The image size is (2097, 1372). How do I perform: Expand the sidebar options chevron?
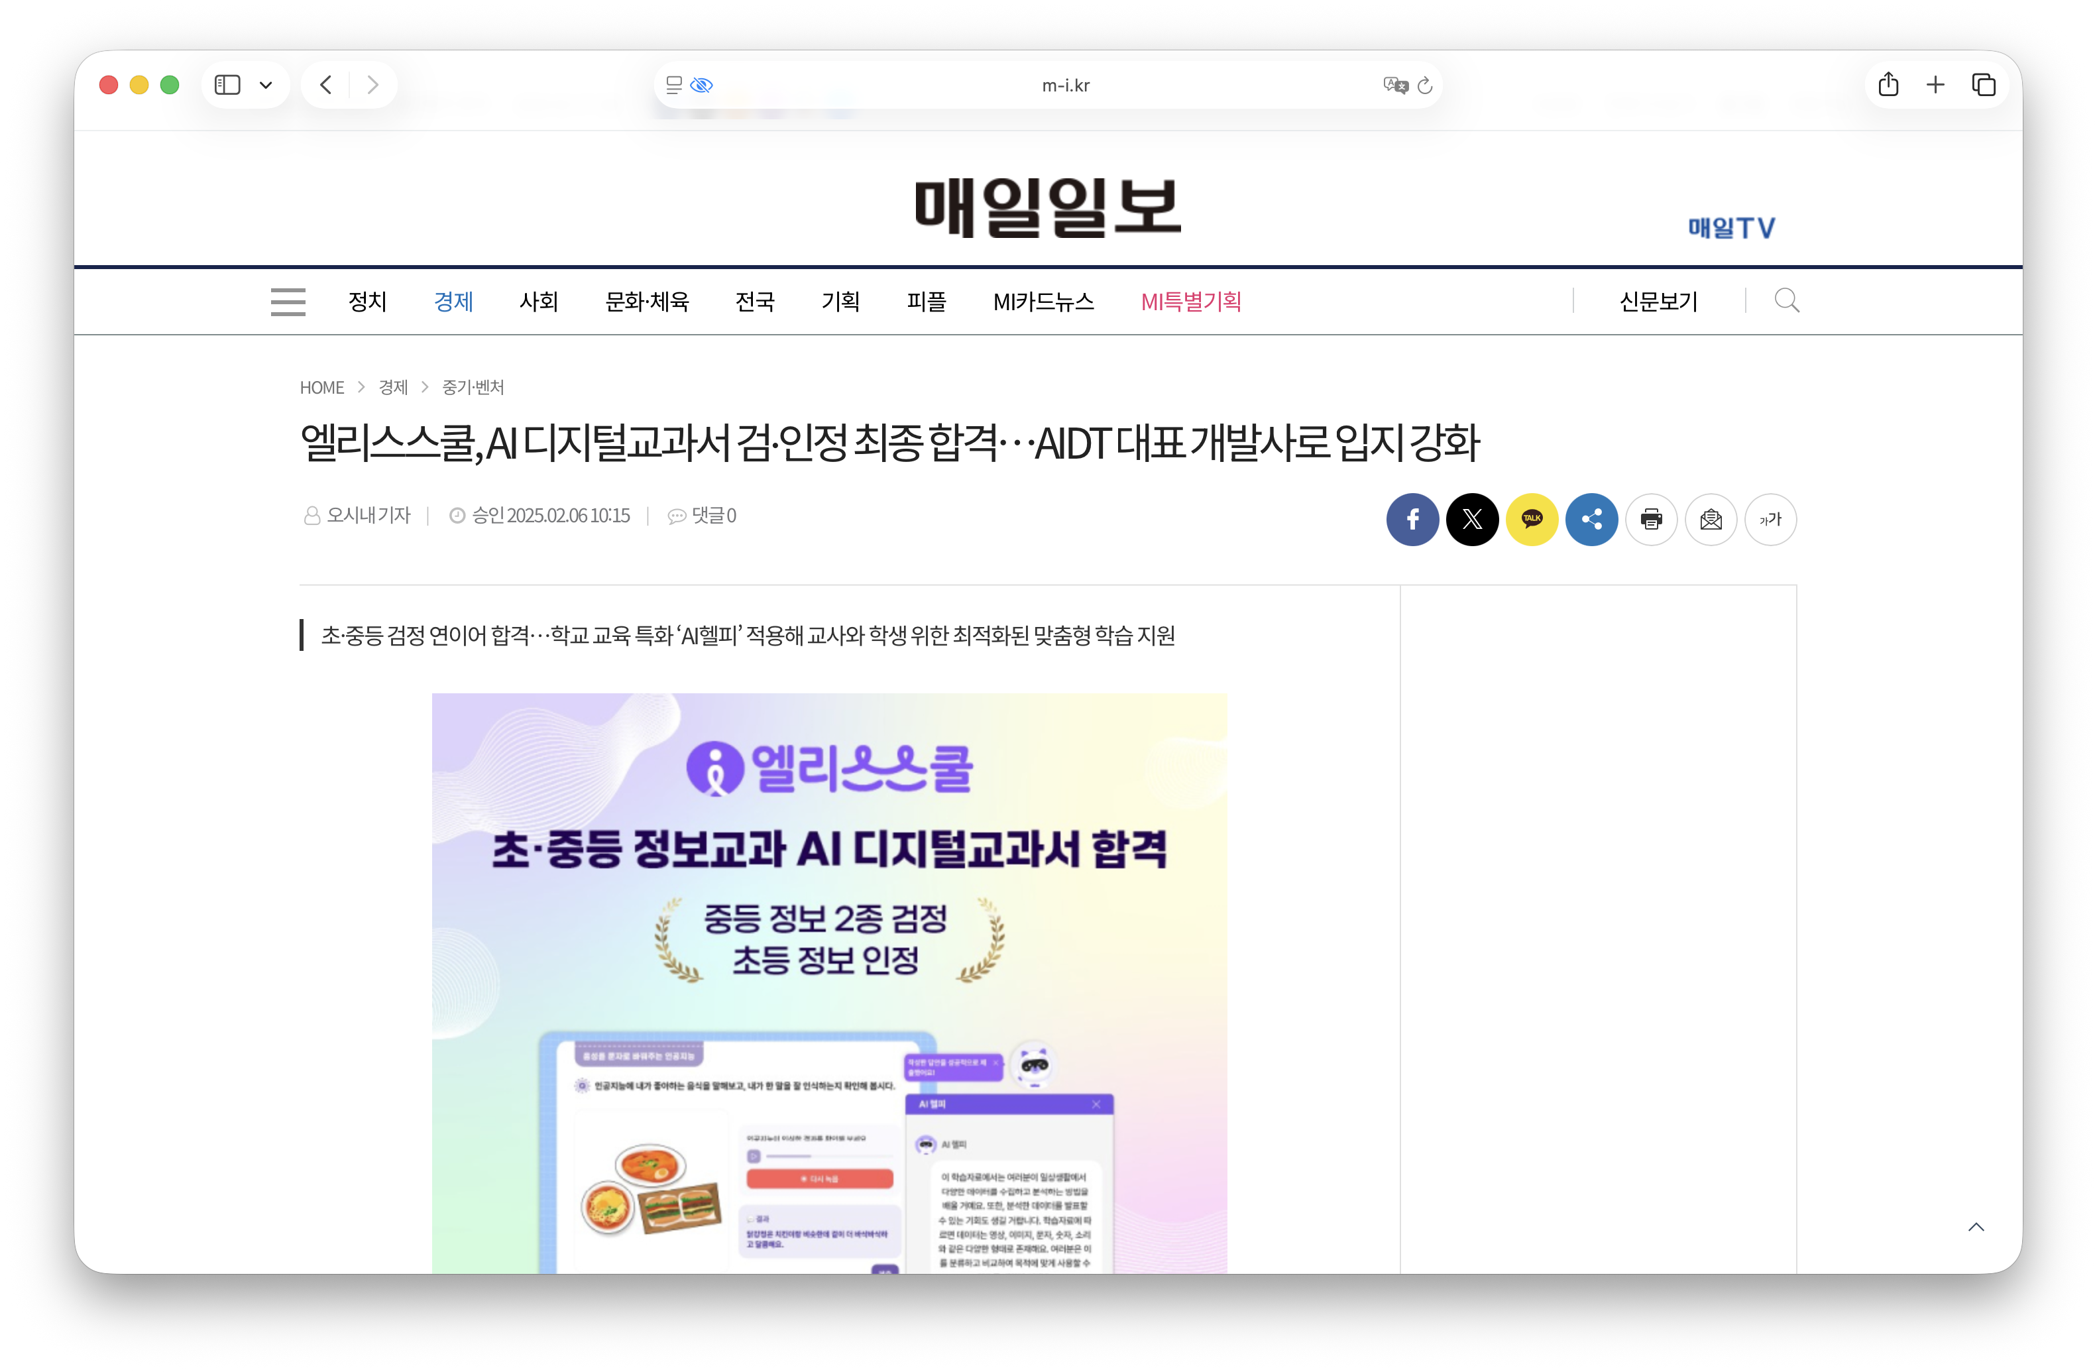tap(267, 84)
